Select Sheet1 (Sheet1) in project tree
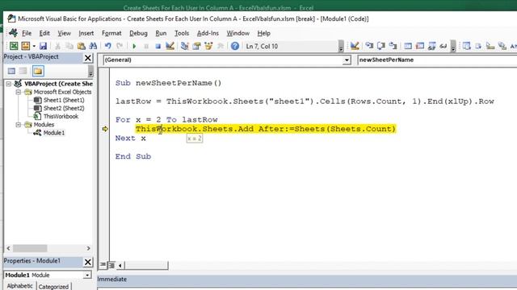Viewport: 517px width, 290px height. pyautogui.click(x=64, y=100)
